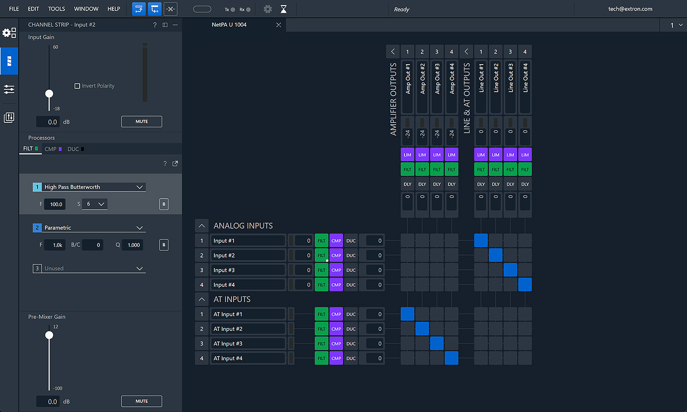This screenshot has width=687, height=412.
Task: Toggle mix point AT Input #1 to Amp Out #1
Action: (408, 314)
